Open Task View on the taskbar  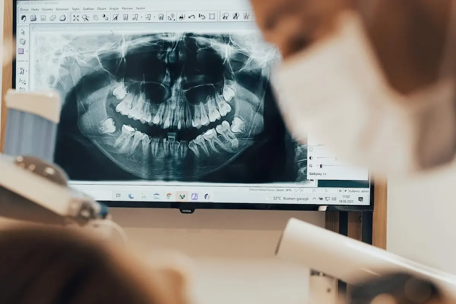pyautogui.click(x=118, y=195)
